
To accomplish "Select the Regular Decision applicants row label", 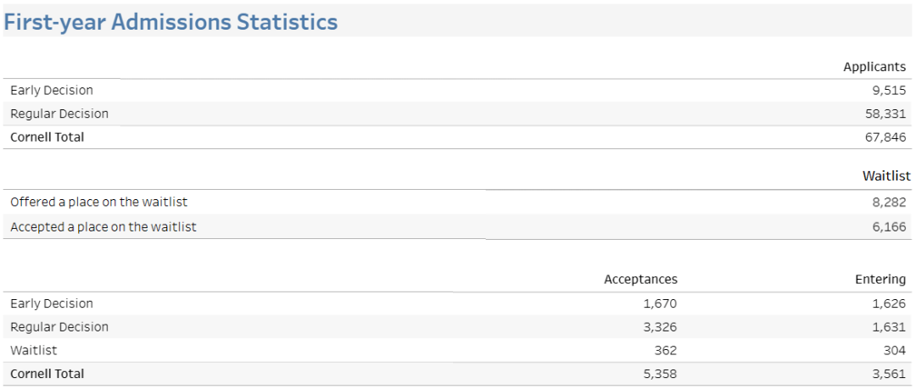I will point(59,114).
